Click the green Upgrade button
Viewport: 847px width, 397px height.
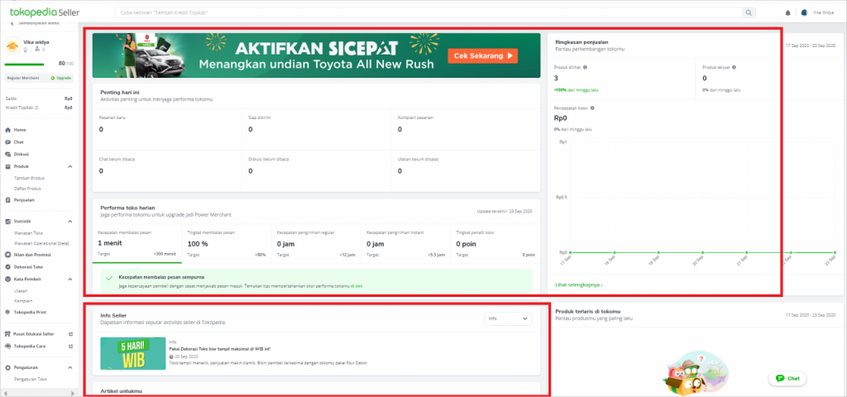(x=61, y=77)
